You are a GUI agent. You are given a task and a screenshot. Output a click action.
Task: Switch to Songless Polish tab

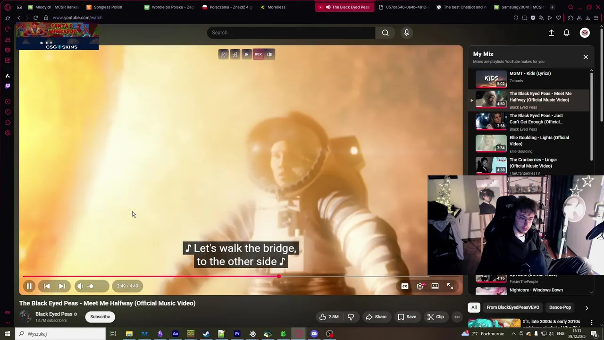pyautogui.click(x=104, y=7)
